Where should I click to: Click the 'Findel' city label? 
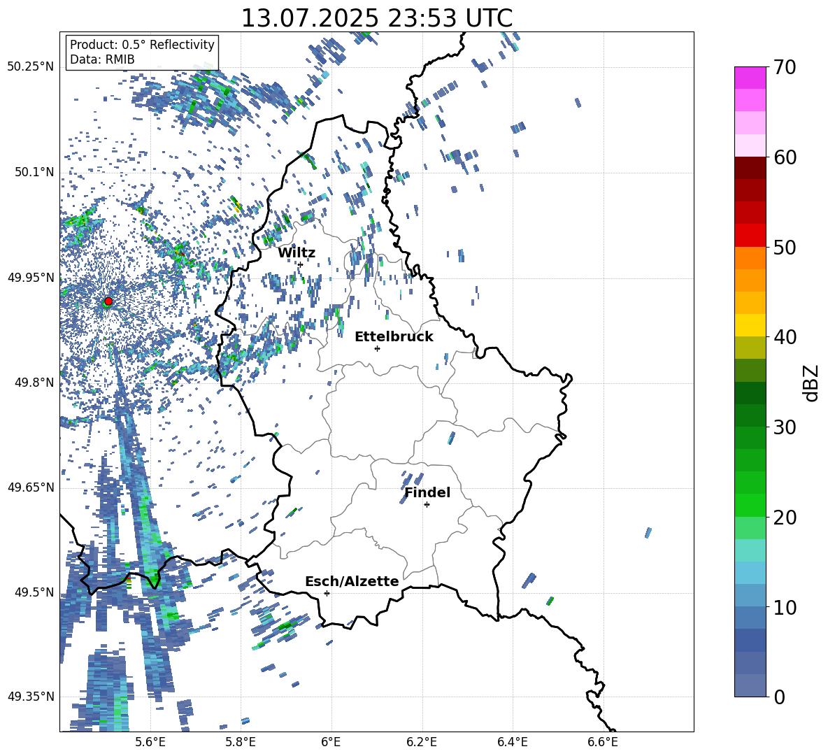coord(427,492)
